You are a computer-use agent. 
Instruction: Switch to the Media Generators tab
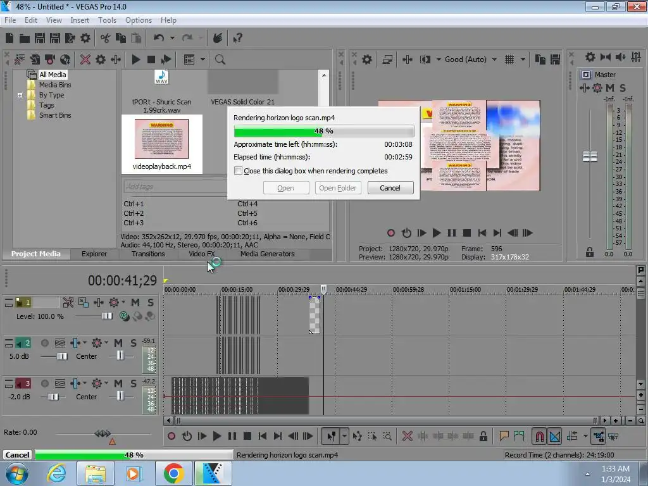tap(268, 254)
